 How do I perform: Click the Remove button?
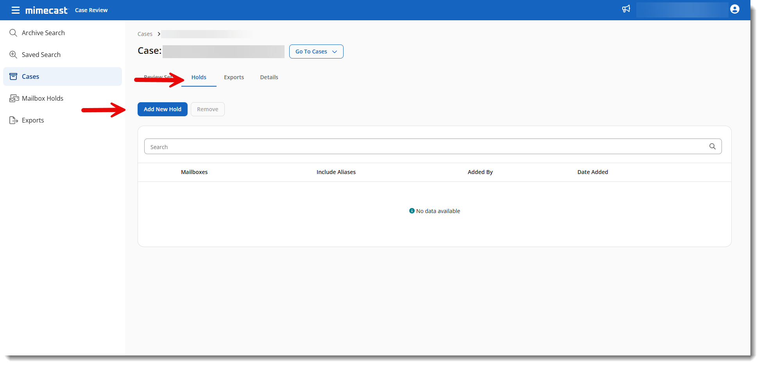(x=208, y=109)
